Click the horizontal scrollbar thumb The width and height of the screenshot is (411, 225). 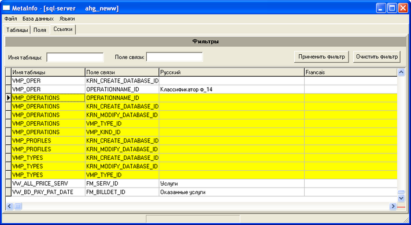click(17, 206)
